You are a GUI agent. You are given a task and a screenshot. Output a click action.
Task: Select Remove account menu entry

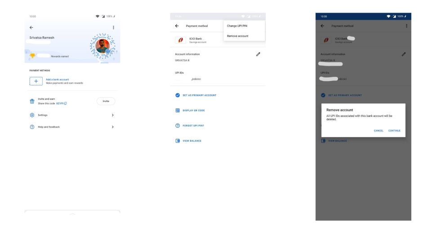pos(237,36)
